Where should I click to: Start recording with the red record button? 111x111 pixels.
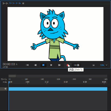[68, 65]
